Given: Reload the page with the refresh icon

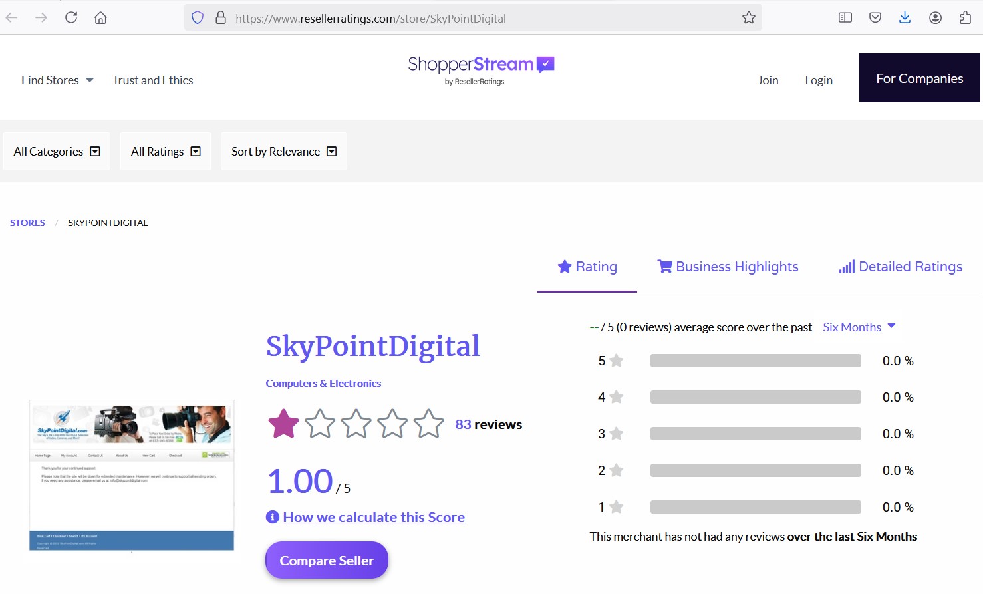Looking at the screenshot, I should coord(71,18).
